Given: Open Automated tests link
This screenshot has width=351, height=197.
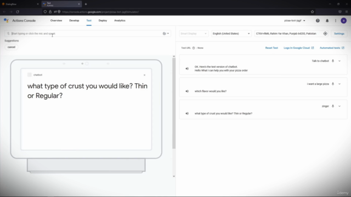Looking at the screenshot, I should pyautogui.click(x=332, y=48).
